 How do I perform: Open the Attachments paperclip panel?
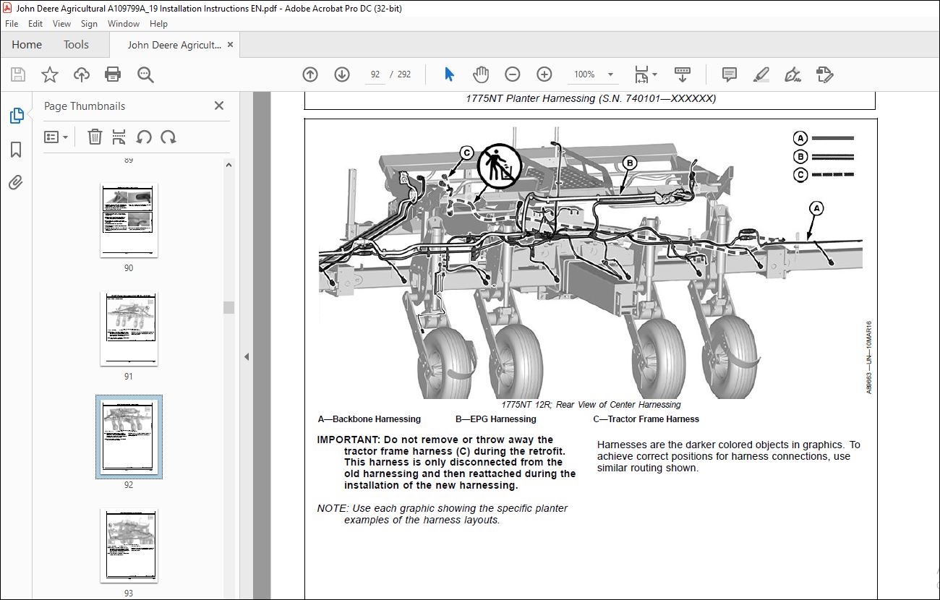[x=16, y=182]
